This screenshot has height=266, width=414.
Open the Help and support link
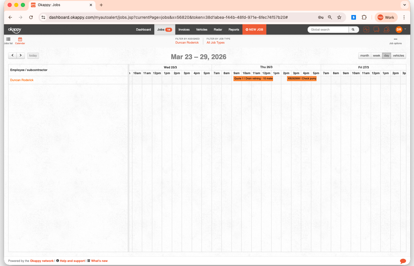(72, 261)
